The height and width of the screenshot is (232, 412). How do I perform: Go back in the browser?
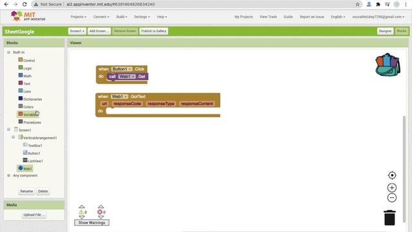(x=6, y=5)
